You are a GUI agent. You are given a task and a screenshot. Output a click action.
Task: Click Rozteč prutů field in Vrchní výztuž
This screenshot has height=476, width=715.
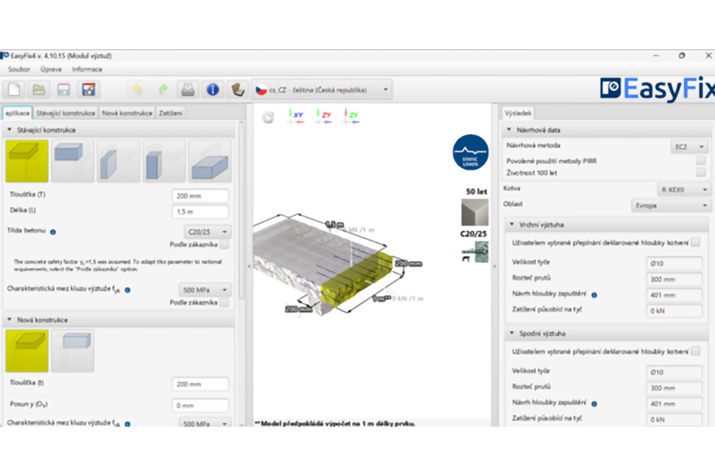674,279
